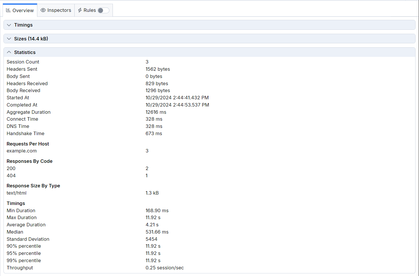
Task: Select the 404 response count value 1
Action: pos(147,176)
